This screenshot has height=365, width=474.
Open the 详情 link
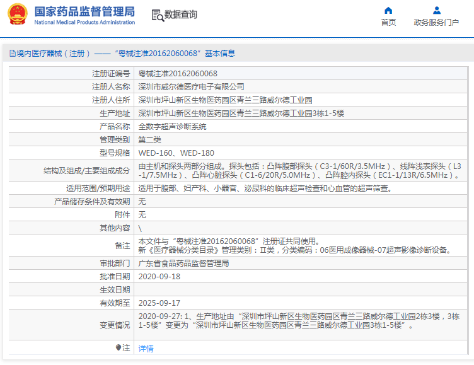[146, 349]
